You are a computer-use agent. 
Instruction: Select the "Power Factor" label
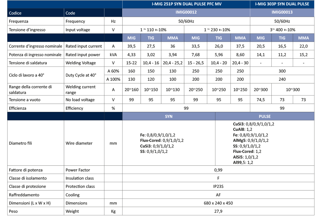tap(78, 170)
